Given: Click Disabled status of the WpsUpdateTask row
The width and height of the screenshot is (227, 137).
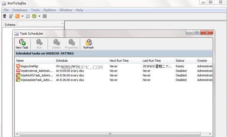Looking at the screenshot, I should pyautogui.click(x=181, y=80).
